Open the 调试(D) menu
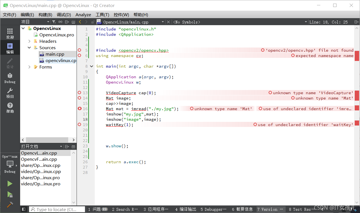The image size is (360, 213). click(x=64, y=15)
